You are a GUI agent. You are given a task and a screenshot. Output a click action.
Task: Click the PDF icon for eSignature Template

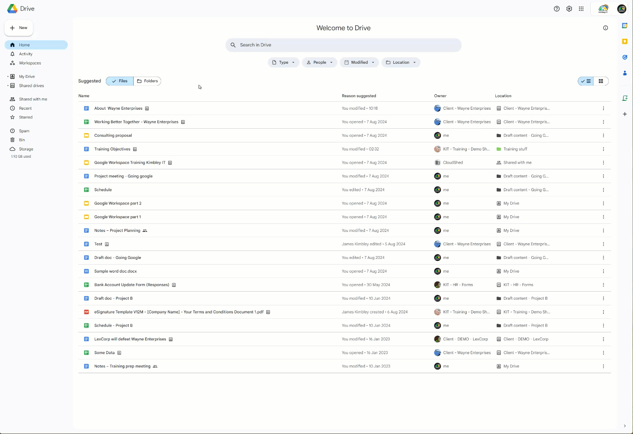click(86, 312)
